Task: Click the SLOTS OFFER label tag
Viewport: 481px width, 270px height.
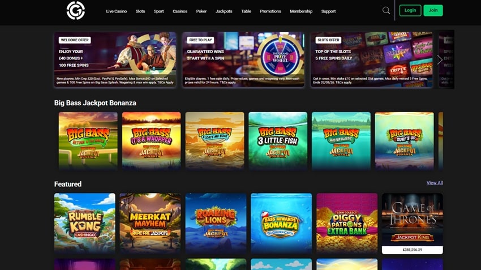Action: pyautogui.click(x=328, y=40)
